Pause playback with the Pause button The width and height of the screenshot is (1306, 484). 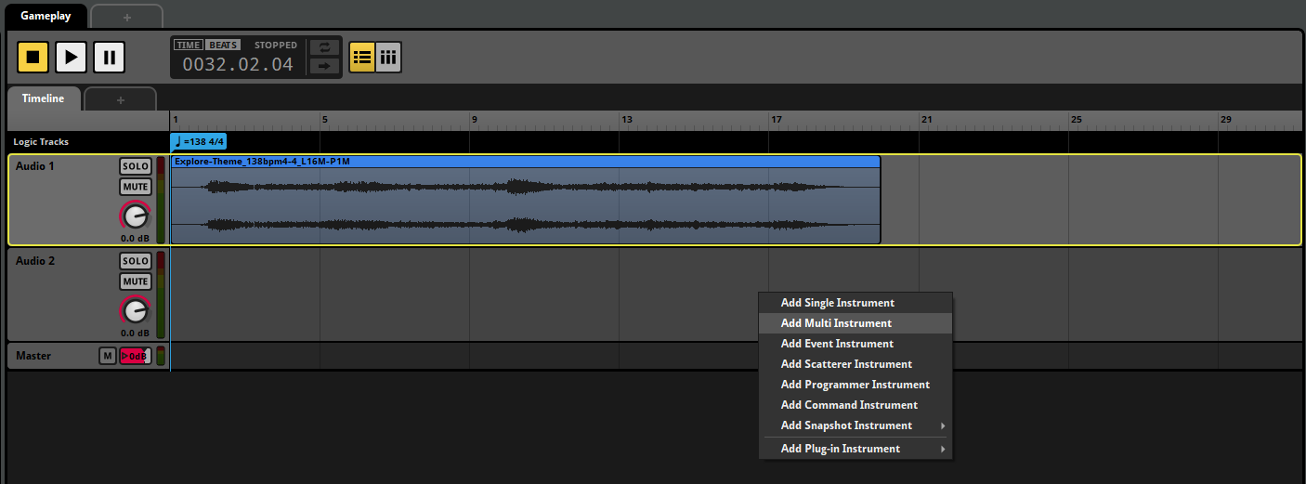(x=109, y=58)
